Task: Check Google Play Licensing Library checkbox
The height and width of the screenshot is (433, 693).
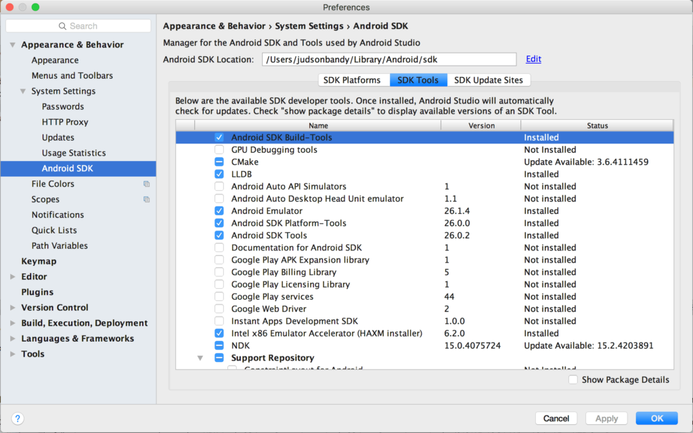Action: pos(219,285)
